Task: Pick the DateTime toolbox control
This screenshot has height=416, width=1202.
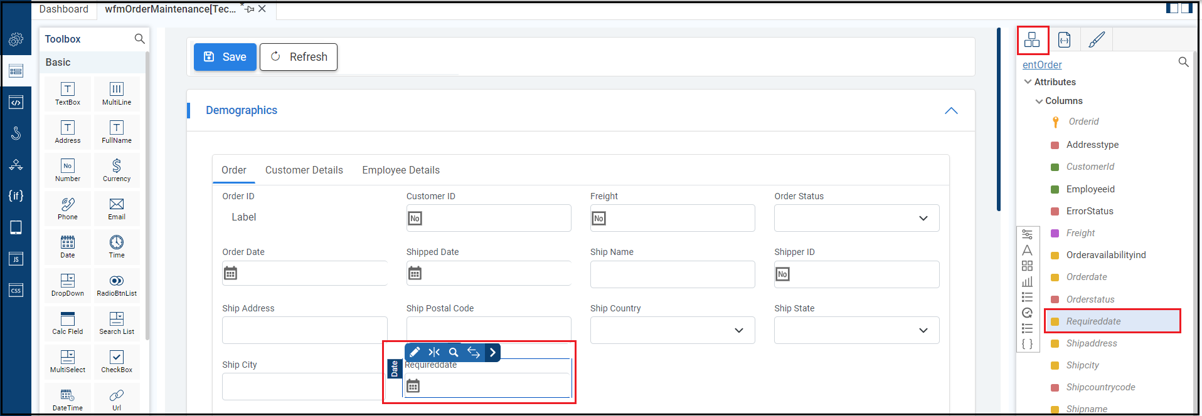Action: (x=67, y=399)
